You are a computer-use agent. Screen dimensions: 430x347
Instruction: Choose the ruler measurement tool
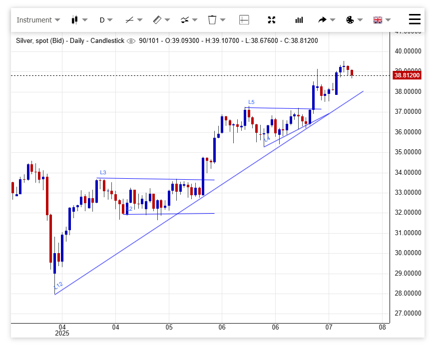[x=157, y=20]
